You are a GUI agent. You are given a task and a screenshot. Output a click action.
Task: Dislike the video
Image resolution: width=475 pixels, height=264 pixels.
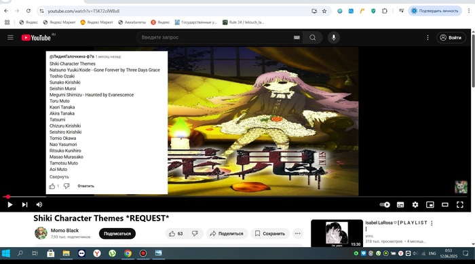point(195,233)
